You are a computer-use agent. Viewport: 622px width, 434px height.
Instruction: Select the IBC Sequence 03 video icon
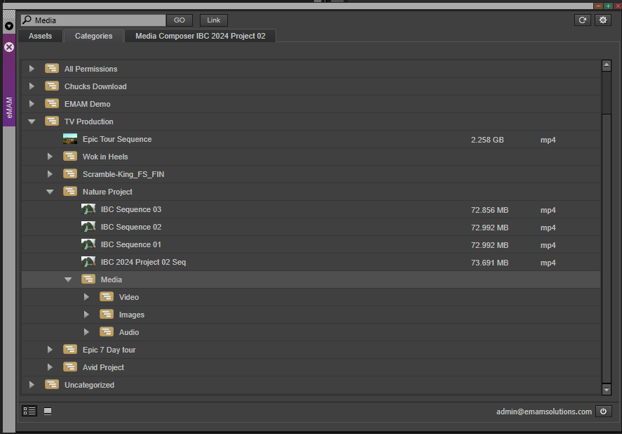(88, 209)
